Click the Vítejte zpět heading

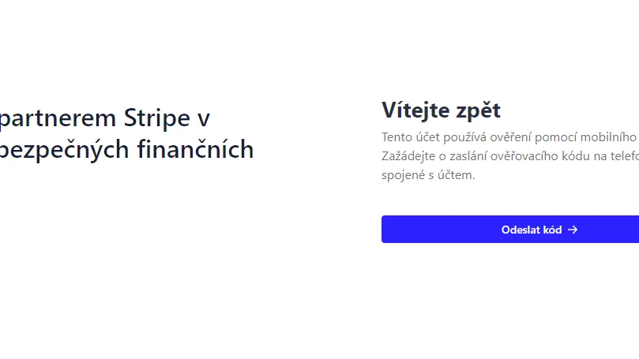click(x=441, y=110)
